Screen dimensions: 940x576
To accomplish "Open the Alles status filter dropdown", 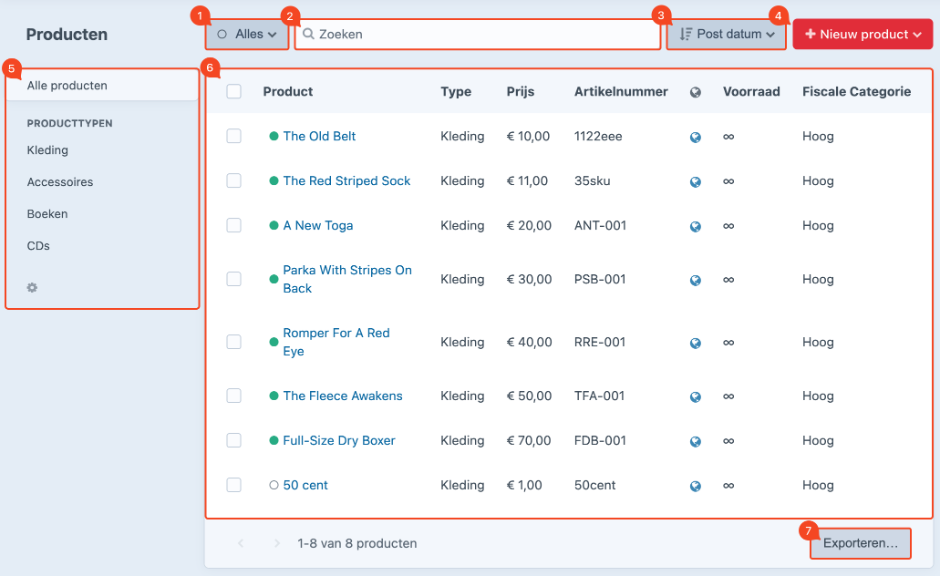I will click(x=247, y=35).
